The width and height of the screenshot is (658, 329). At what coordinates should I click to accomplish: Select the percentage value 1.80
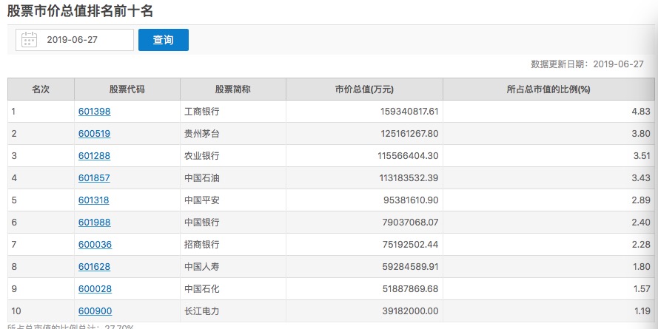pyautogui.click(x=641, y=267)
